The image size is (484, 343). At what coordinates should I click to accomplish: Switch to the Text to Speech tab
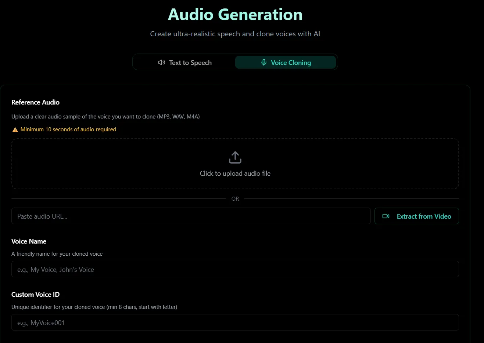[184, 62]
